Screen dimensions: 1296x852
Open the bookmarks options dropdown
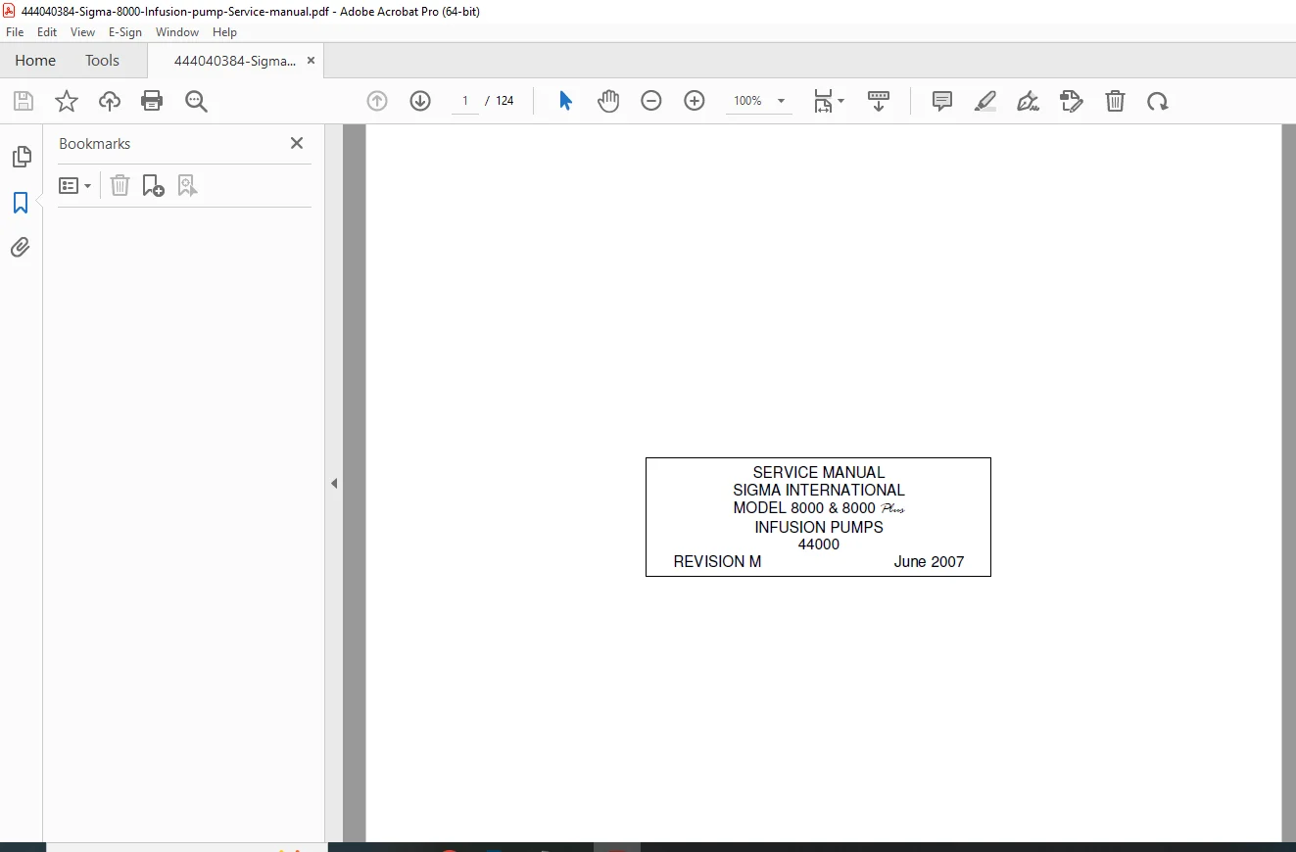point(75,185)
